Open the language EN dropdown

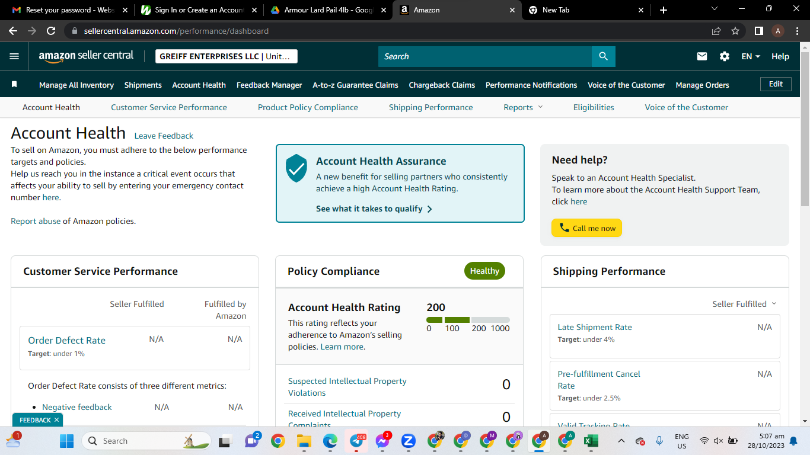pyautogui.click(x=751, y=56)
